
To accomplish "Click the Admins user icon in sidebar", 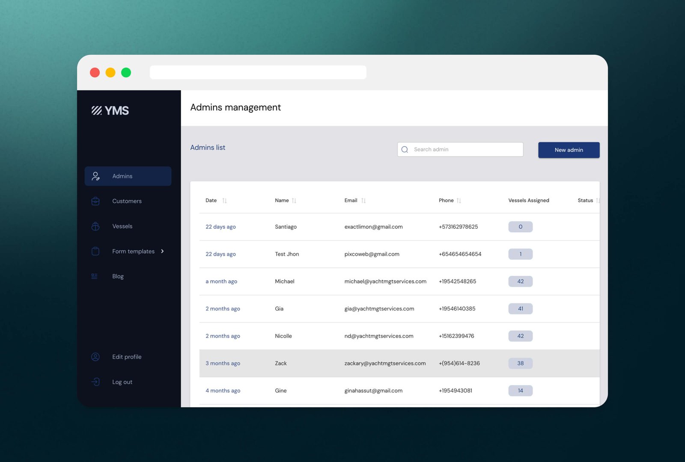I will (95, 176).
